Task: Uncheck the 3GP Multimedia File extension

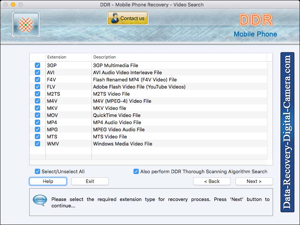Action: [x=37, y=65]
